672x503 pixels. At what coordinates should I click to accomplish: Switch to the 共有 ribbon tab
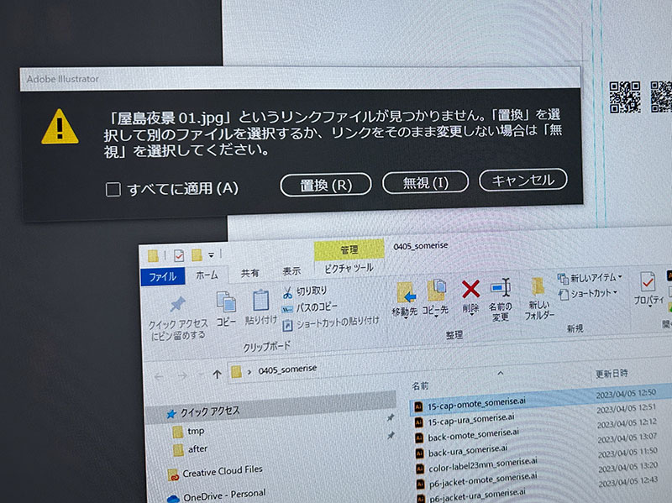(249, 273)
